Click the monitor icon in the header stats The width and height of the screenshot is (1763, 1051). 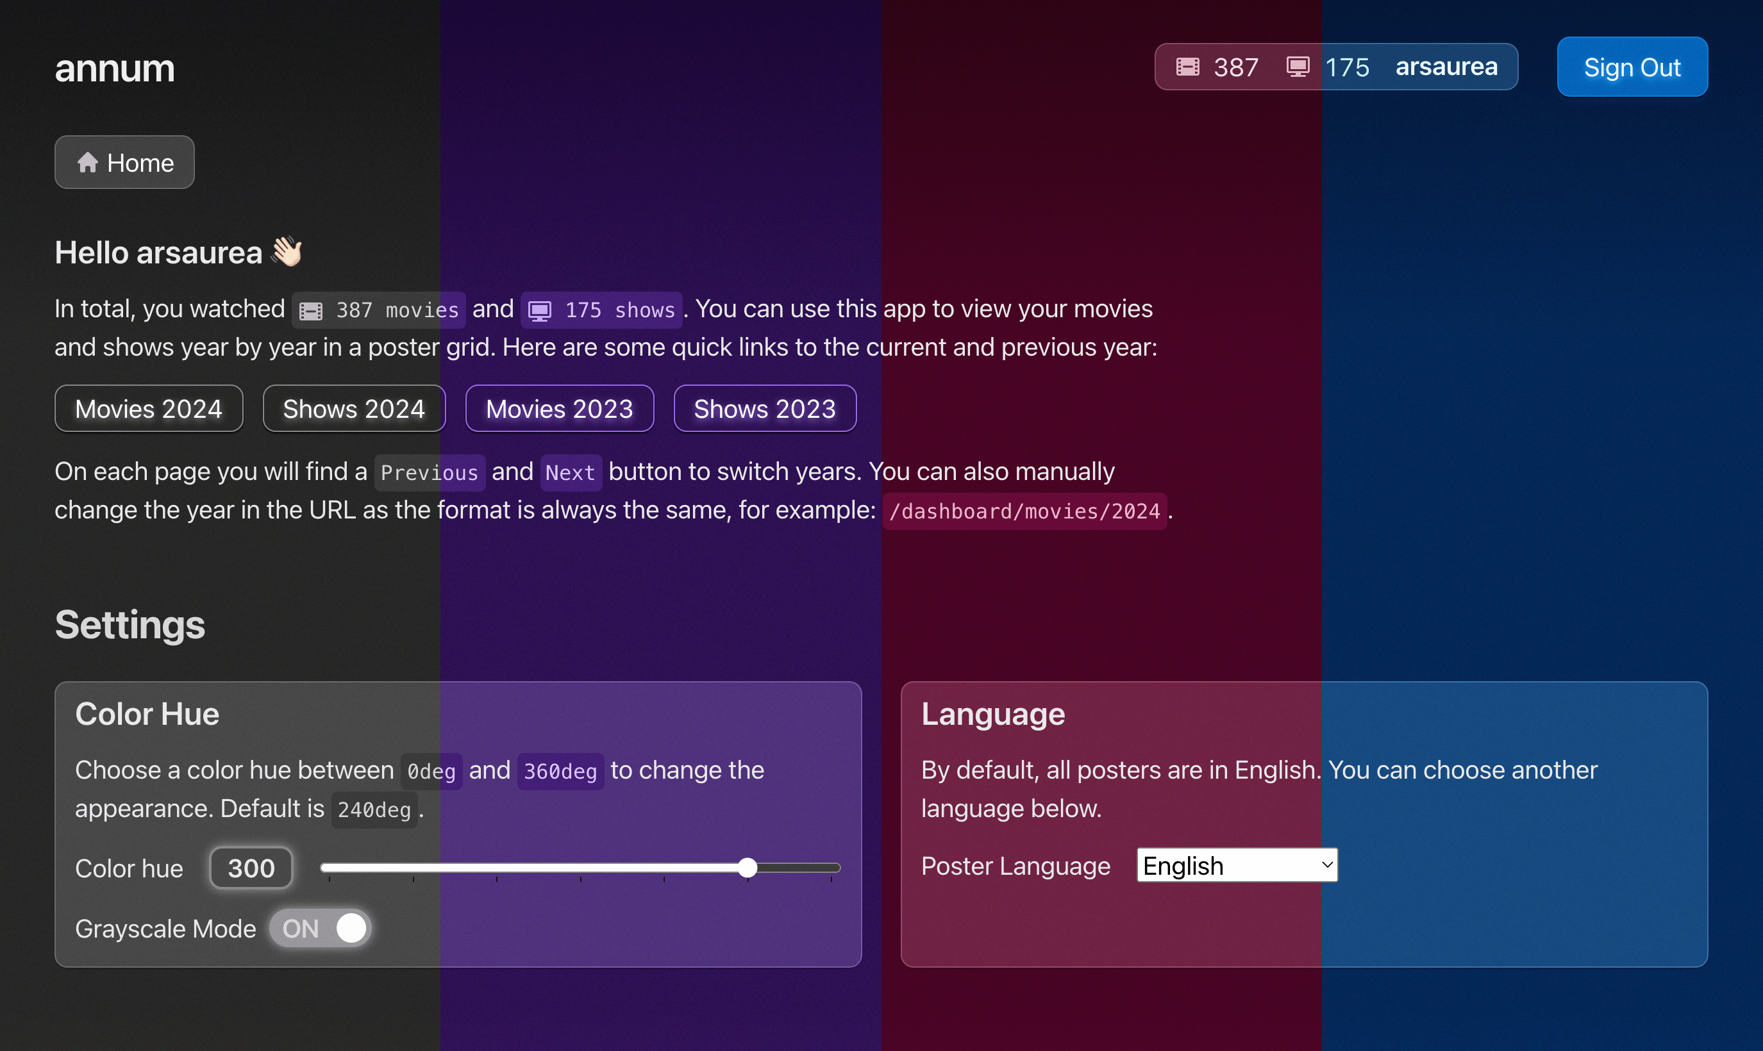click(x=1298, y=66)
